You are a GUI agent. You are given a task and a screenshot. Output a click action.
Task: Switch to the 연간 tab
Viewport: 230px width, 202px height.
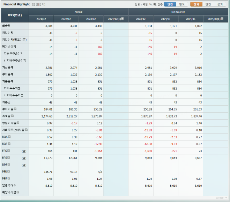tap(208, 4)
